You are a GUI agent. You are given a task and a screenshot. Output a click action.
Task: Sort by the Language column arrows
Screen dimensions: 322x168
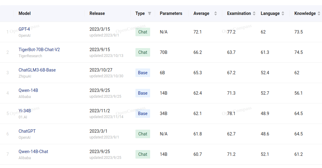point(283,13)
